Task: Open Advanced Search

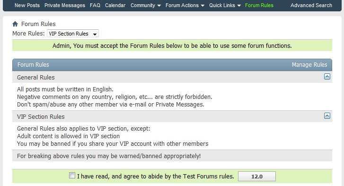Action: (311, 5)
